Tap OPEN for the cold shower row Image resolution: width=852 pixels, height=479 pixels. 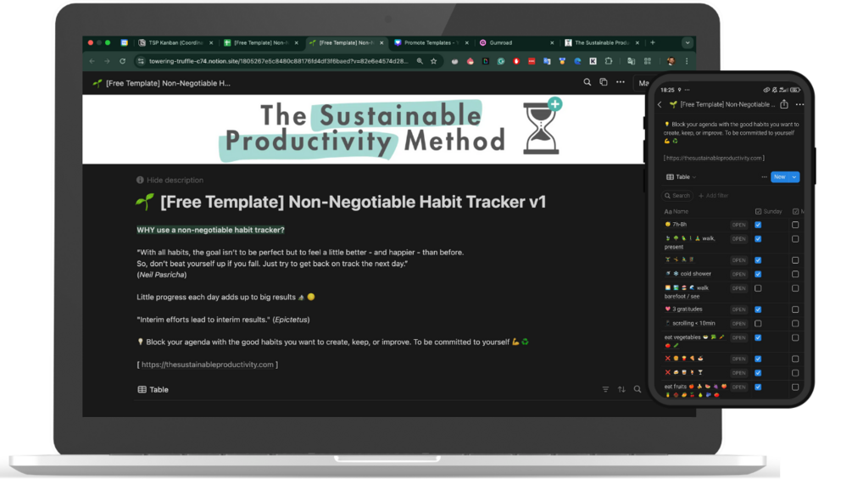pyautogui.click(x=738, y=274)
